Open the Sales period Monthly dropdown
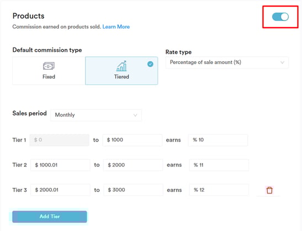 pyautogui.click(x=96, y=115)
